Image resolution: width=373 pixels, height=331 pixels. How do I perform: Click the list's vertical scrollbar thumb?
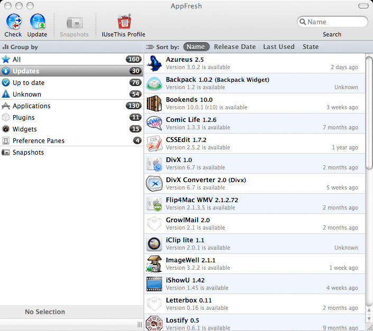pos(369,113)
